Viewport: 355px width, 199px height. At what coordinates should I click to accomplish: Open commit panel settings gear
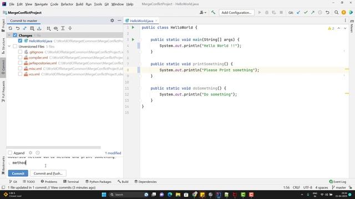click(112, 20)
